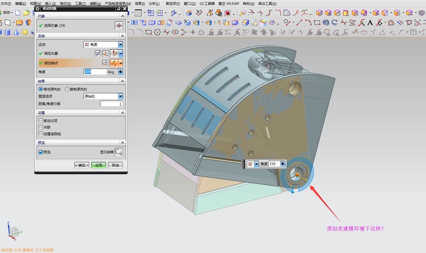Viewport: 426px width, 253px height.
Task: Enable the 关联 checkbox
Action: 41,127
